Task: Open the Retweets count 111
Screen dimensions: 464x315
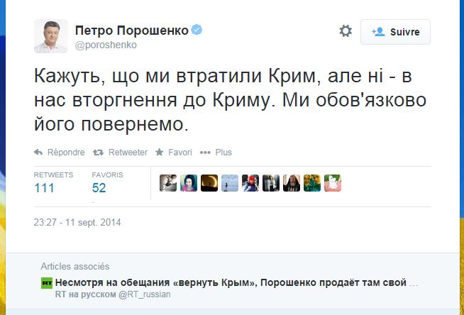Action: coord(45,187)
